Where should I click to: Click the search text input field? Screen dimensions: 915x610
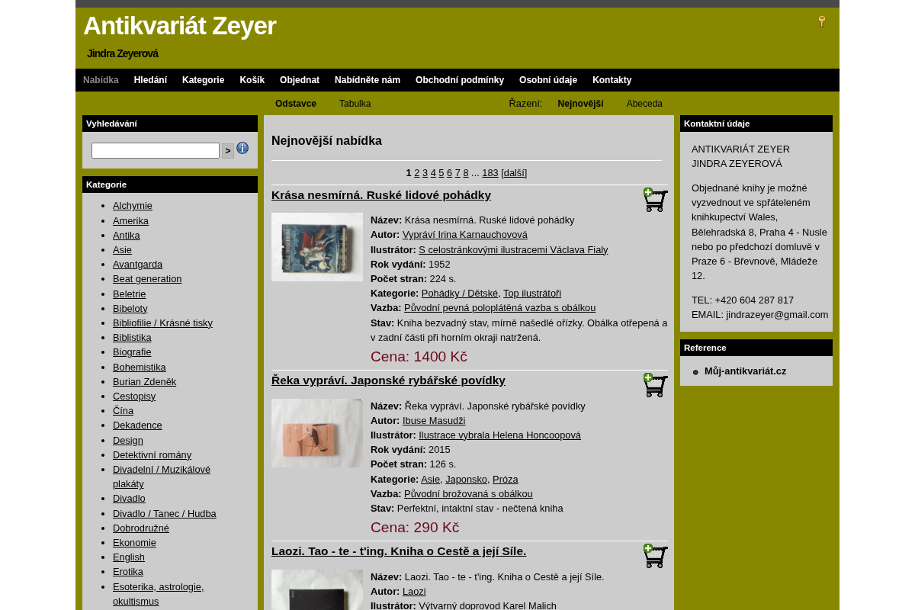click(x=156, y=151)
